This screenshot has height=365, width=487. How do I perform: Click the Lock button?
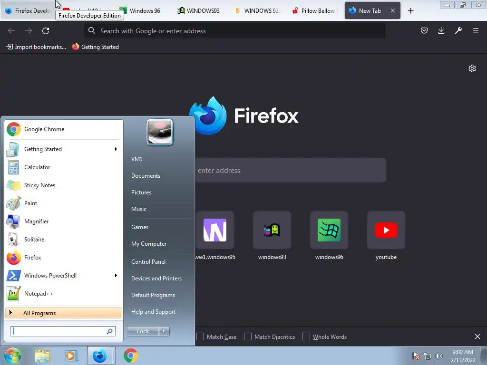143,331
